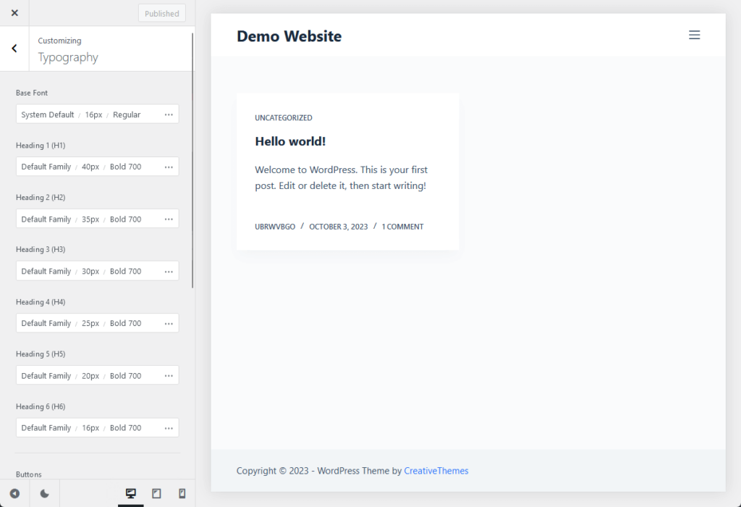Toggle dark mode with the moon icon
Image resolution: width=741 pixels, height=507 pixels.
pyautogui.click(x=44, y=493)
